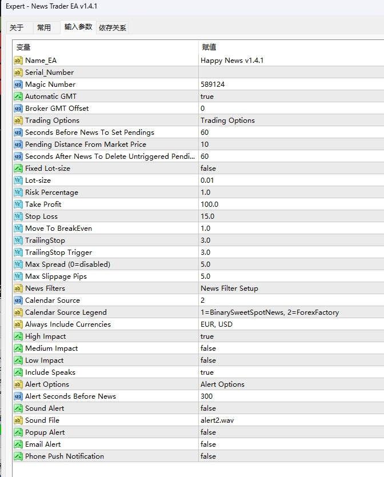Click the Automatic GMT boolean icon
This screenshot has width=384, height=477.
coord(18,96)
